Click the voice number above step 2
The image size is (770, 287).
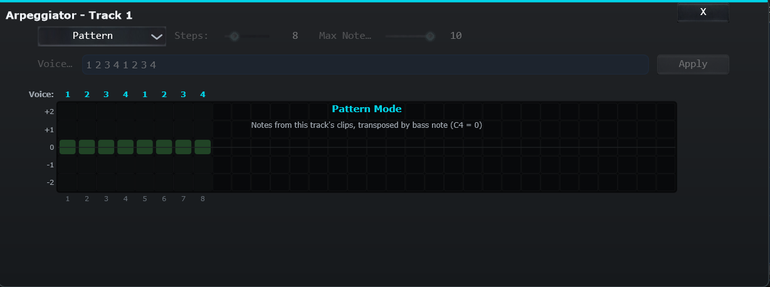tap(87, 95)
